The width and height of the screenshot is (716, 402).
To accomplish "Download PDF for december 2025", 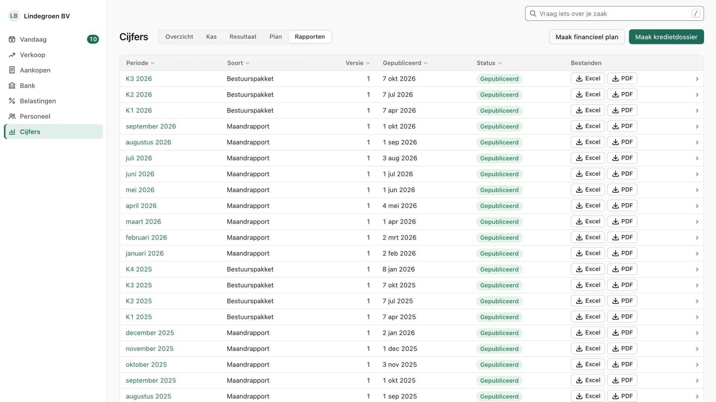I will coord(622,333).
